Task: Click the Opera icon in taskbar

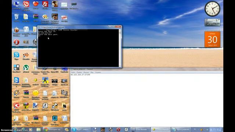Action: point(118,129)
